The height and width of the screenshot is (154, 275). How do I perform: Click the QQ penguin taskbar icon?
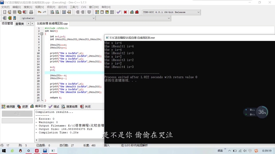pyautogui.click(x=20, y=151)
